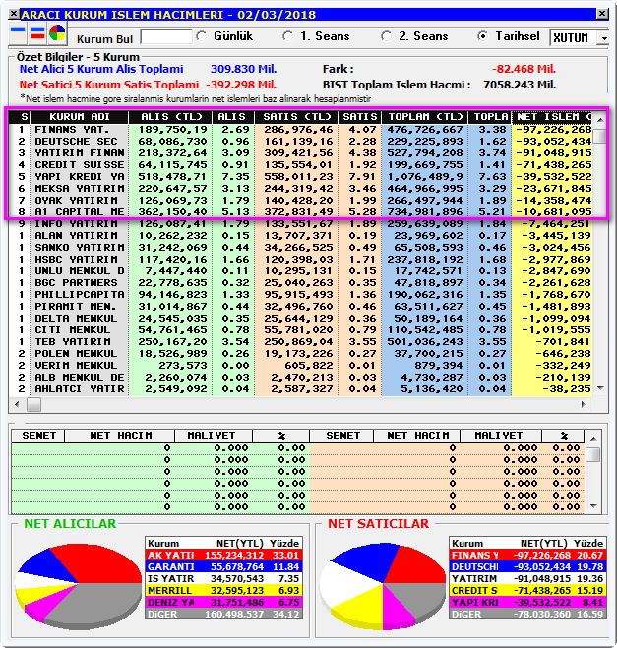
Task: Click the left SENET column header
Action: pyautogui.click(x=38, y=436)
